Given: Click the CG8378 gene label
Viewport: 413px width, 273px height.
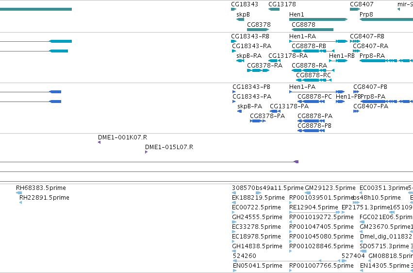Looking at the screenshot, I should tap(259, 24).
